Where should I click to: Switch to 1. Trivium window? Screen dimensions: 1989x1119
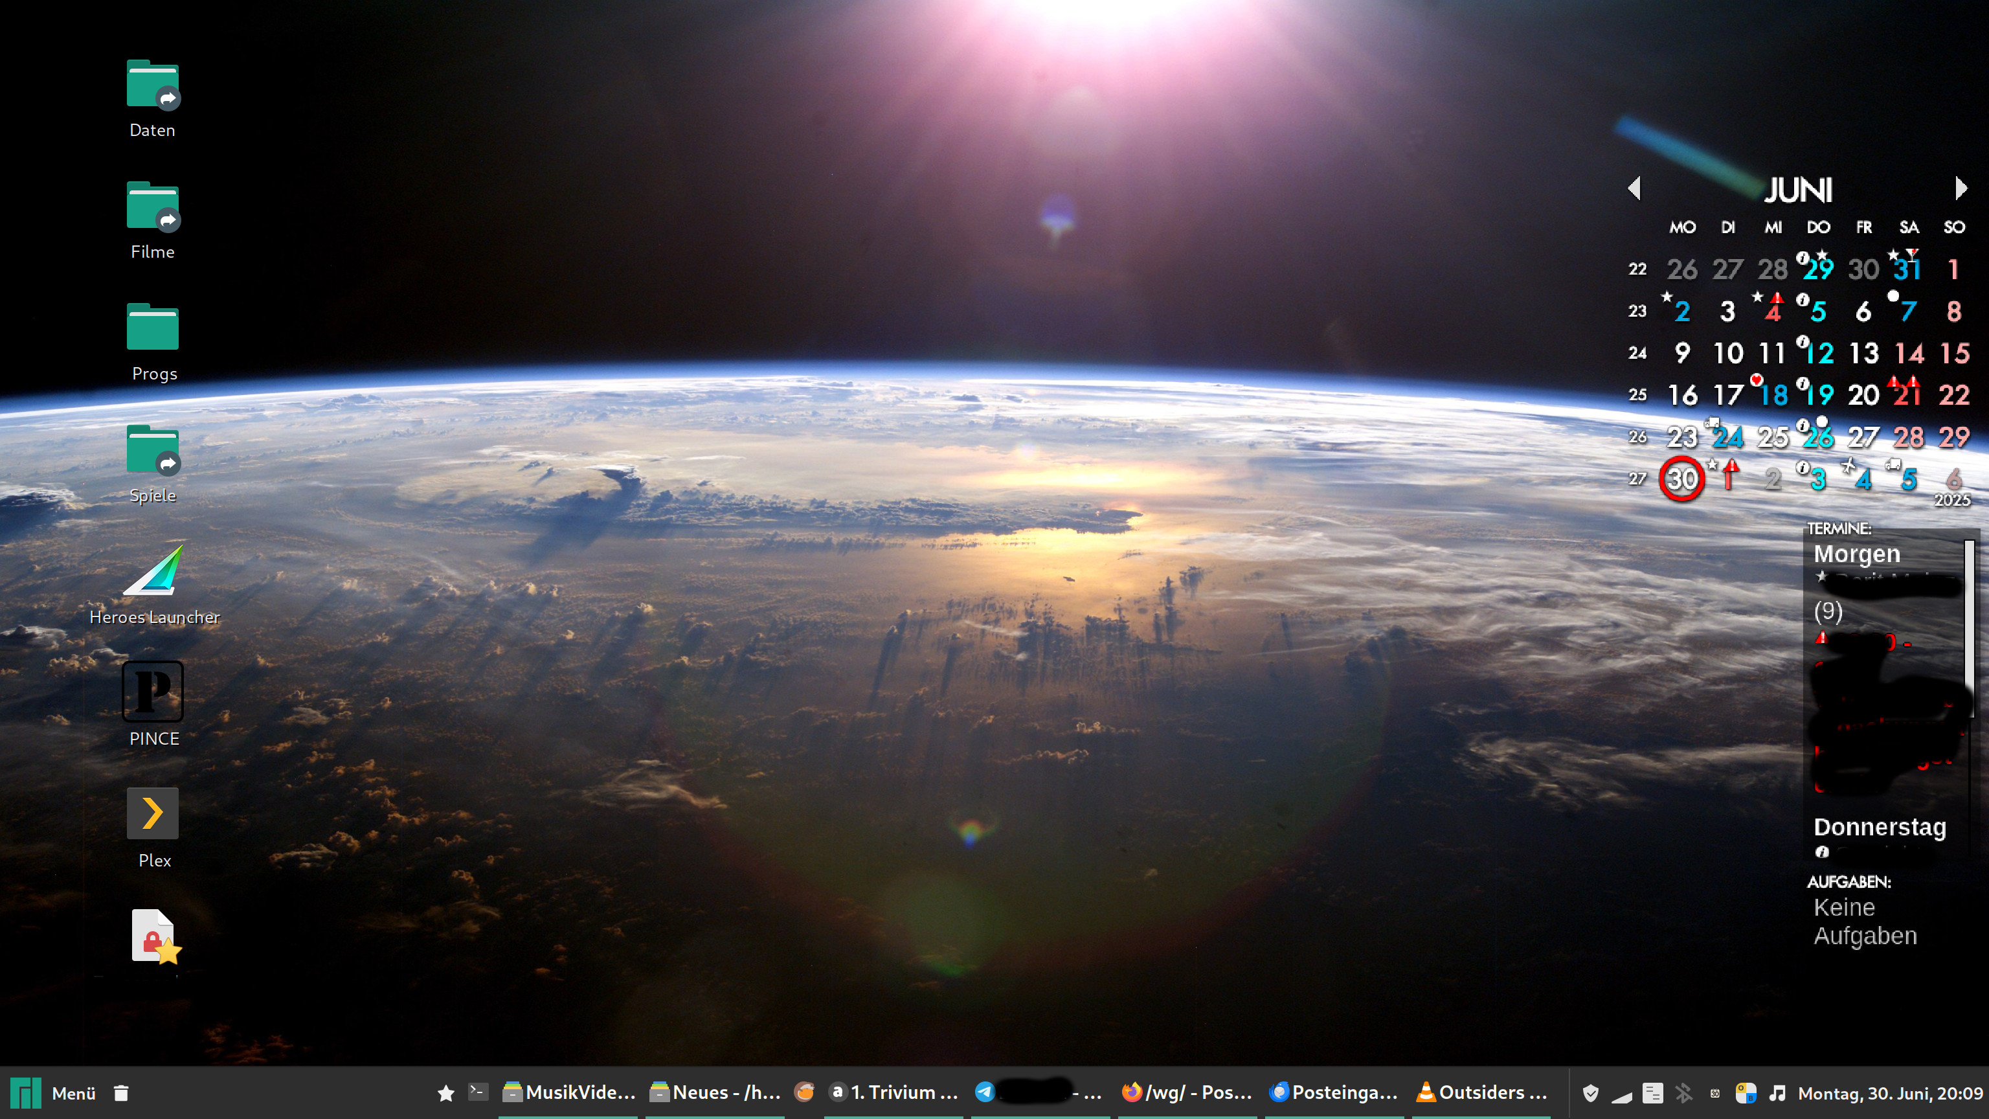point(893,1092)
